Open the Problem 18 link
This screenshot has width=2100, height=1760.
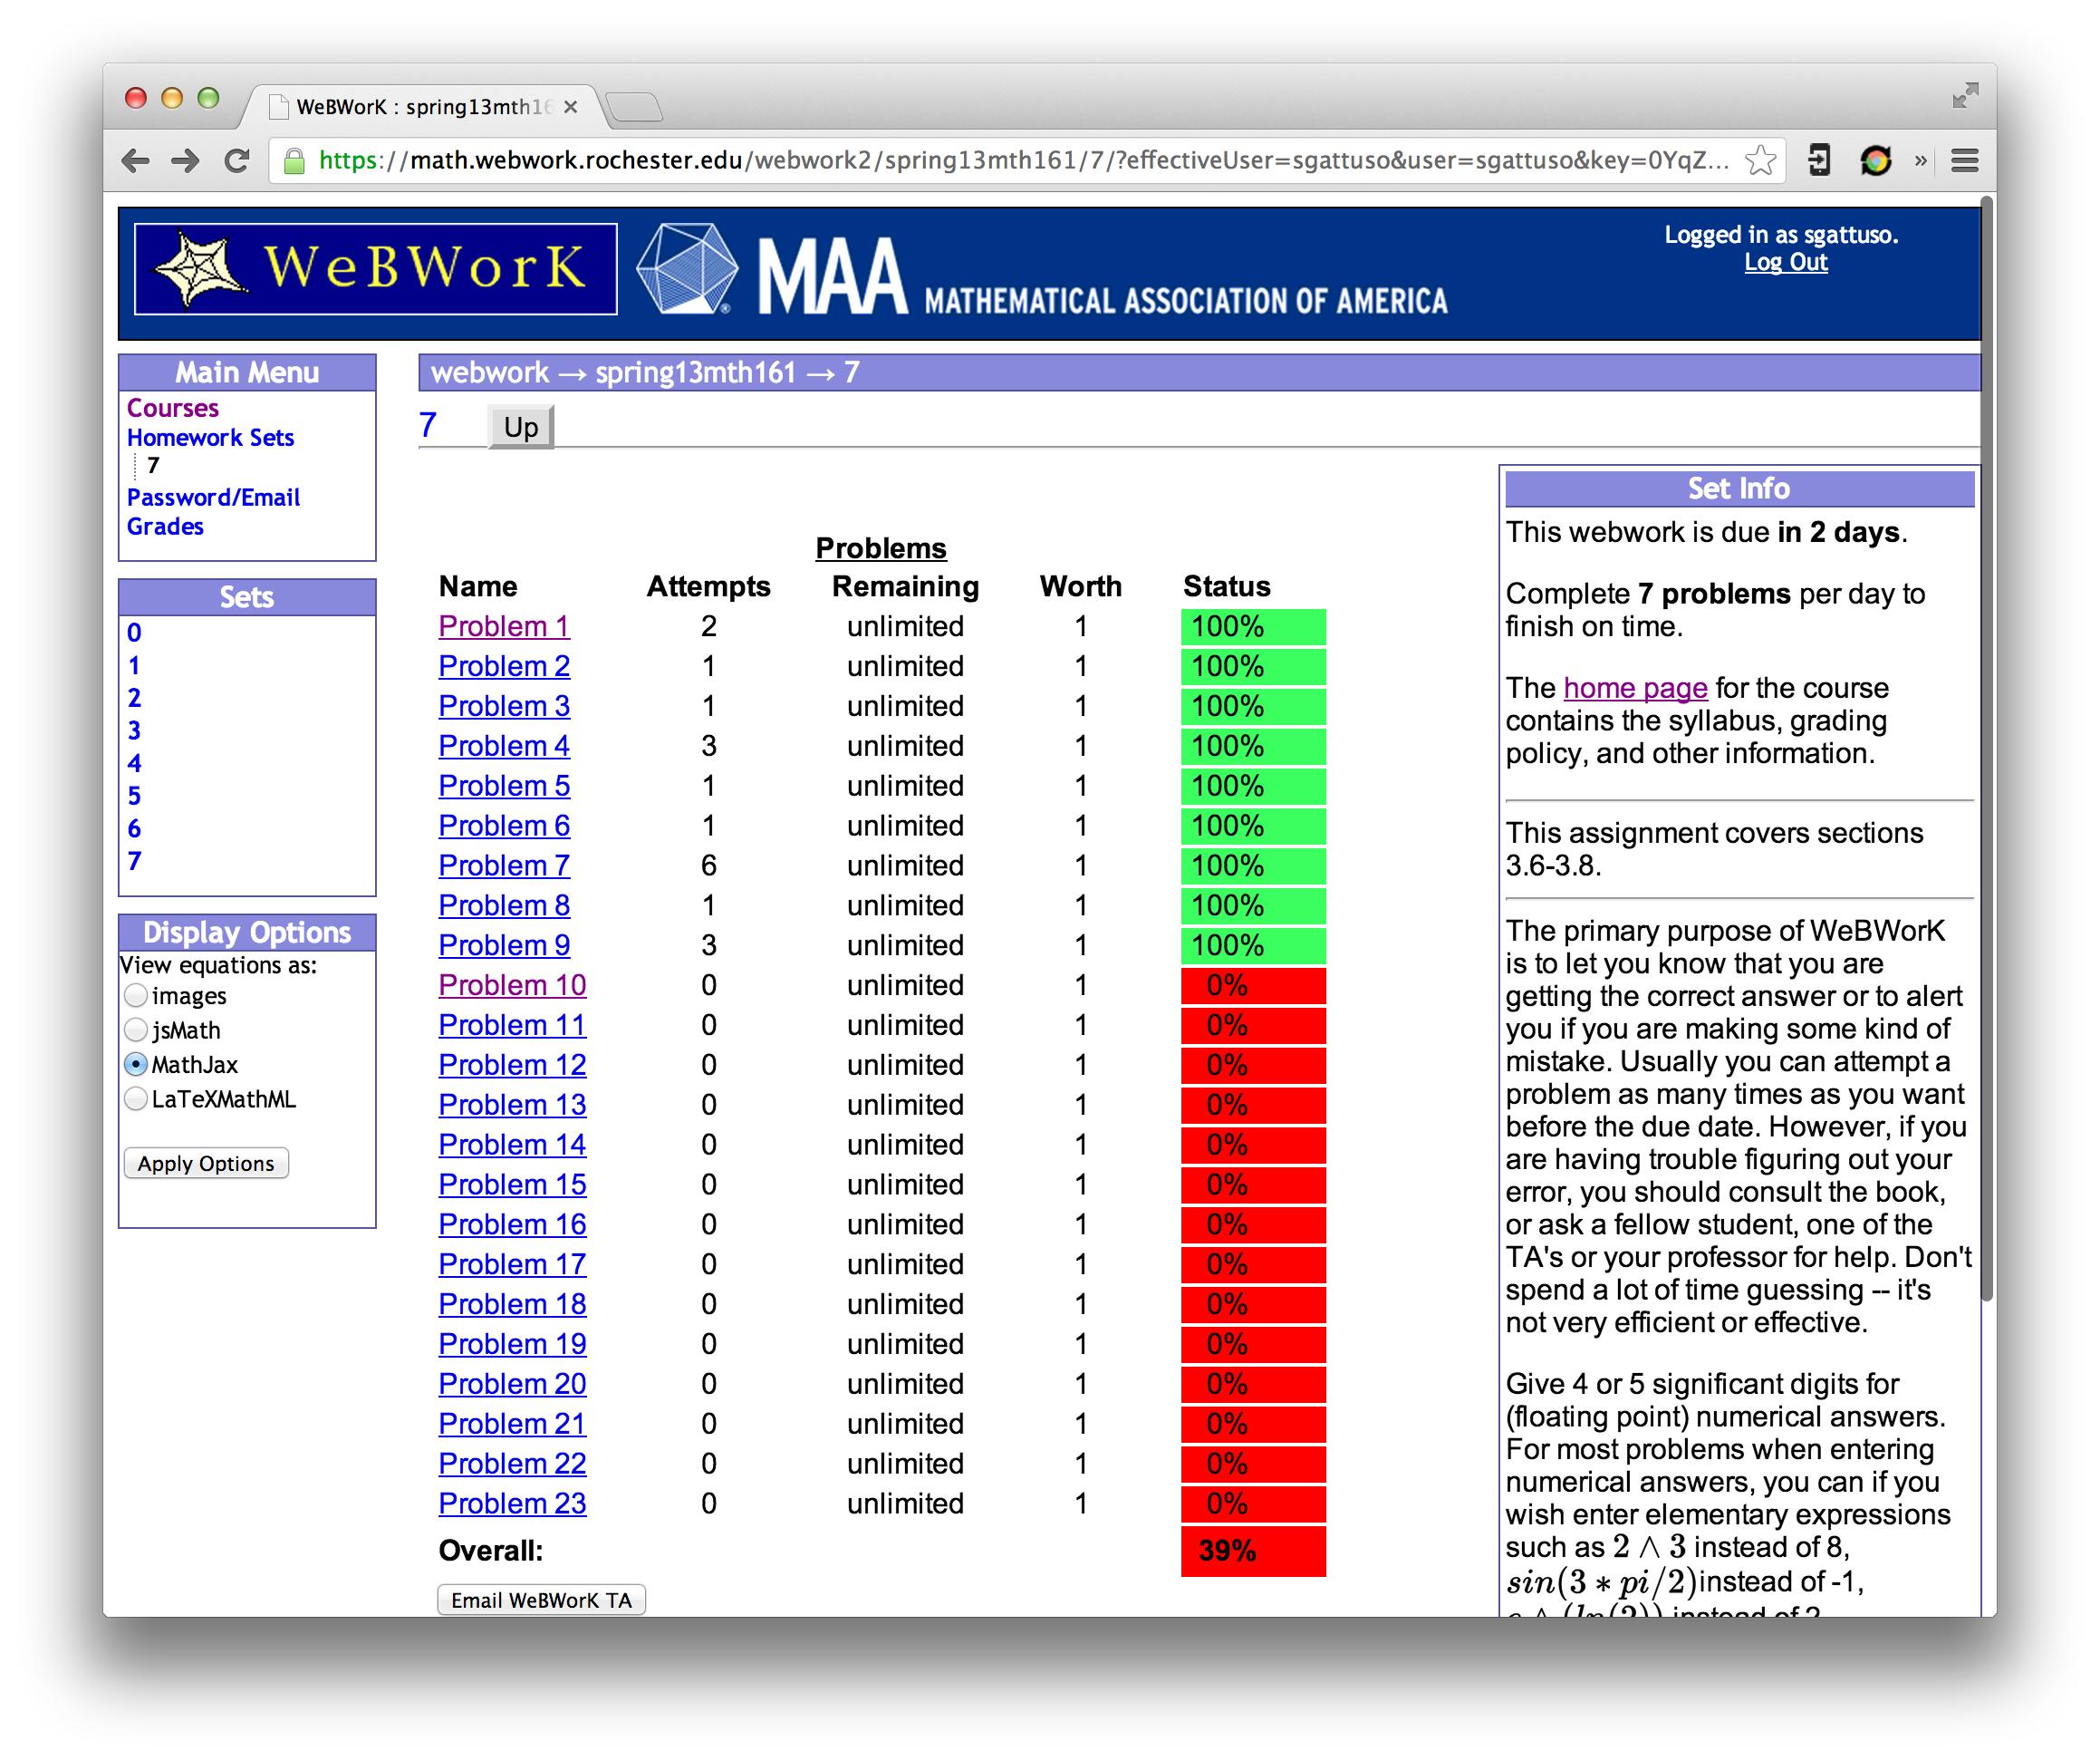click(x=512, y=1304)
